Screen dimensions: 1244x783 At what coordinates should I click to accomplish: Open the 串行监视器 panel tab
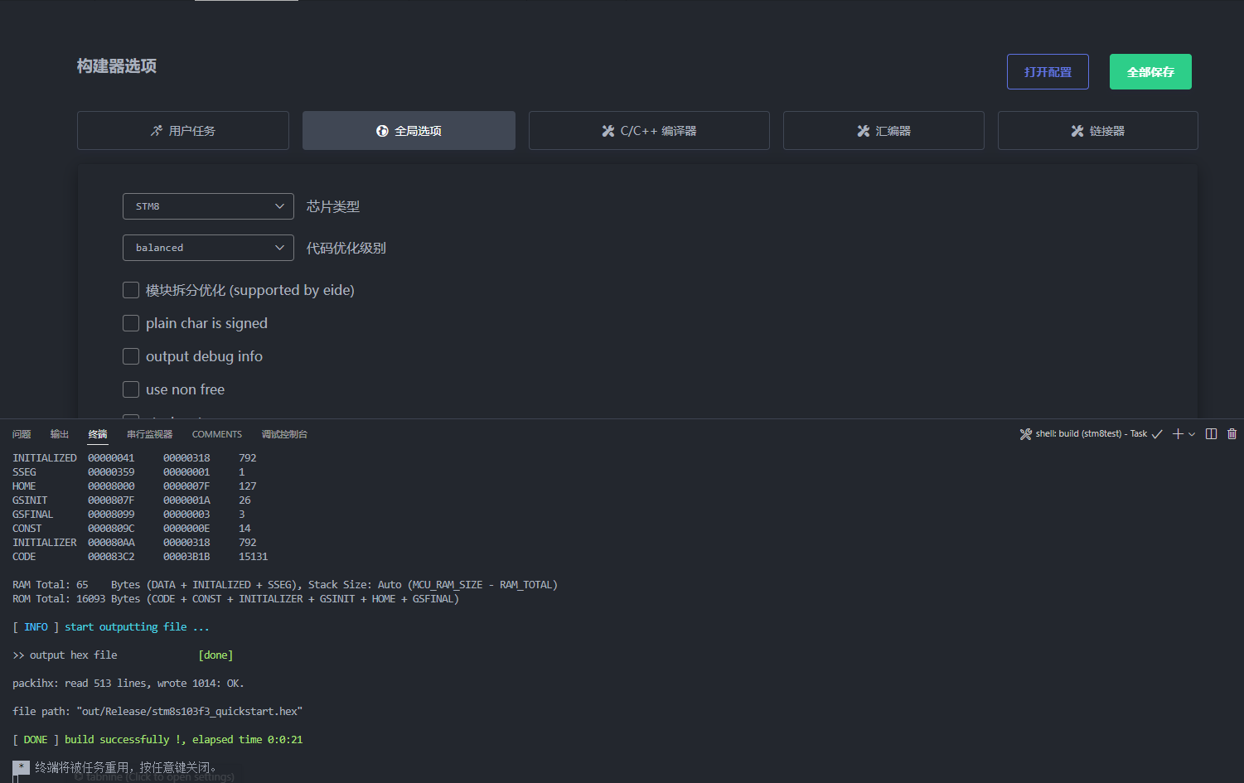point(149,434)
